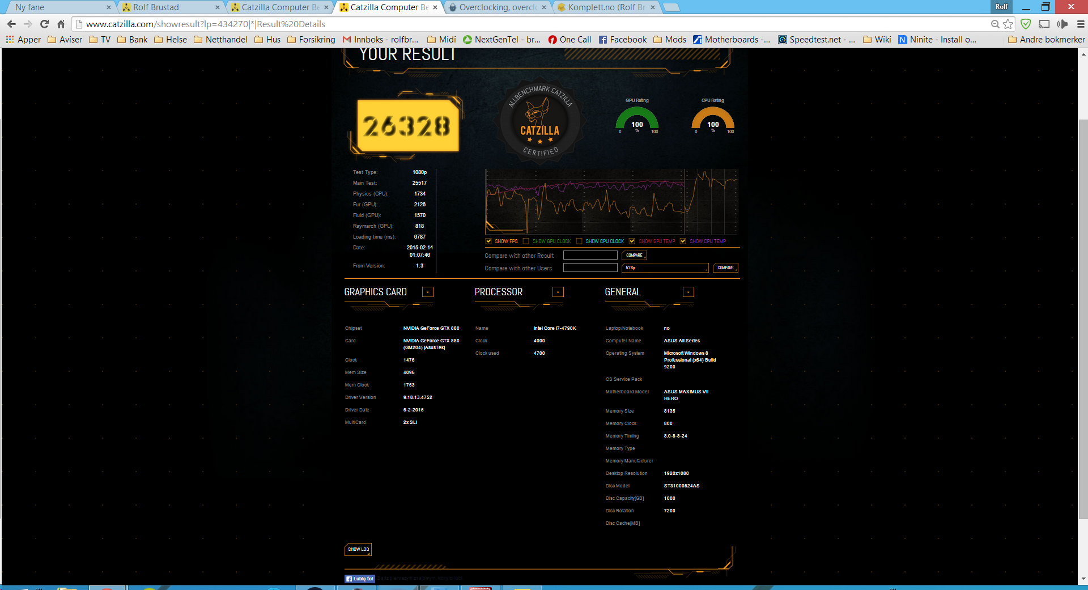
Task: Open the Innboks Gmail bookmark
Action: pos(380,40)
